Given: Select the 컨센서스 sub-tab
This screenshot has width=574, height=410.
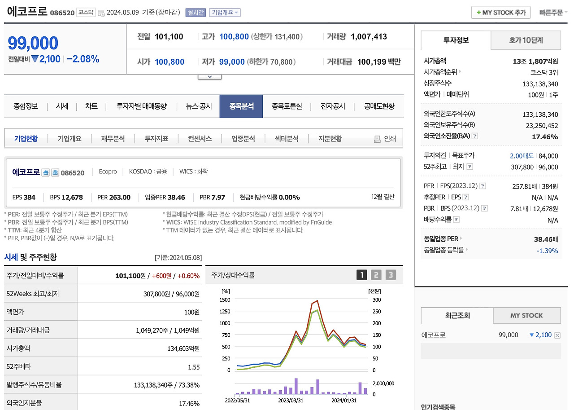Looking at the screenshot, I should 200,139.
